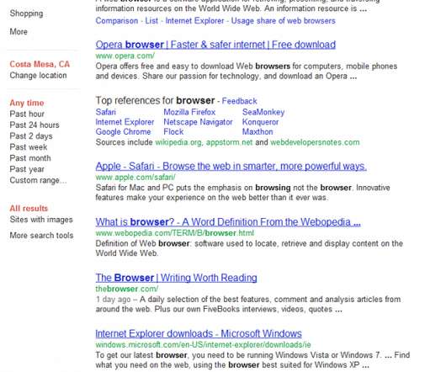Filter results to Past 2 days

[x=31, y=136]
